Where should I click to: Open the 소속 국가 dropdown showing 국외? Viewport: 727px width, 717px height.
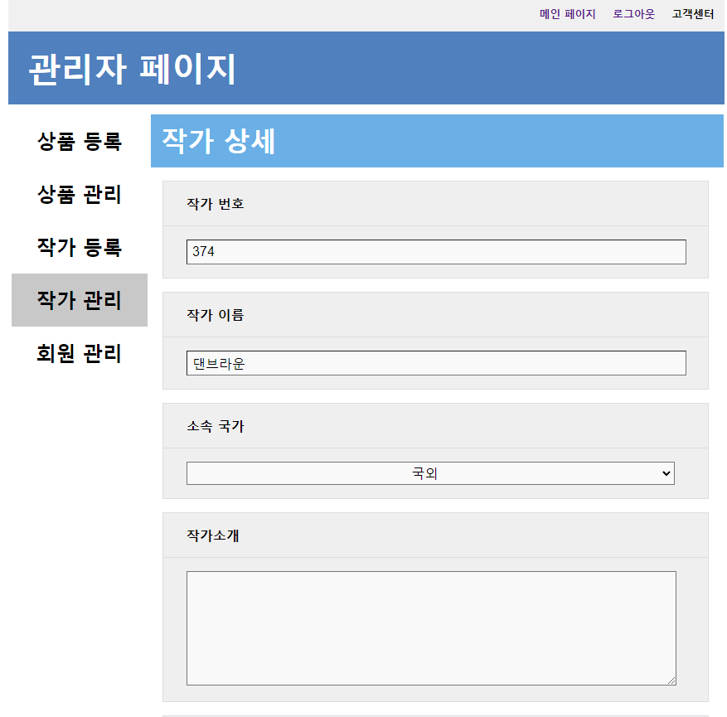pyautogui.click(x=430, y=473)
